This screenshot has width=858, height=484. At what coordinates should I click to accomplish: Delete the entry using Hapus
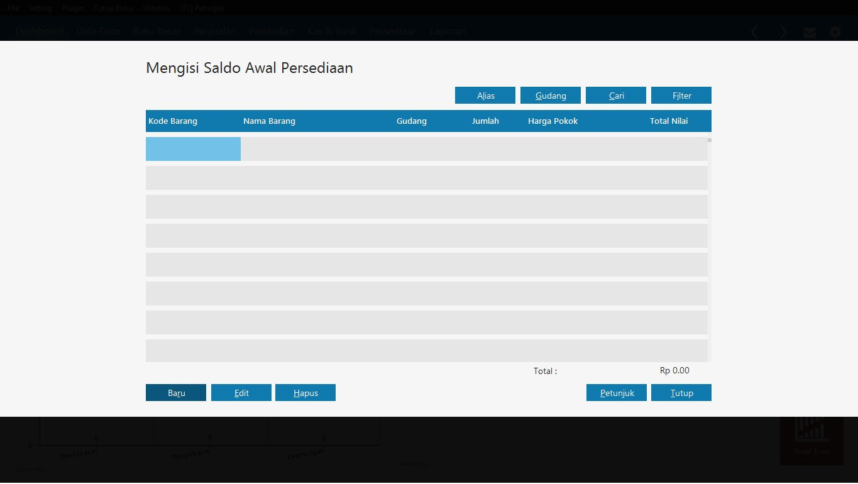point(305,393)
